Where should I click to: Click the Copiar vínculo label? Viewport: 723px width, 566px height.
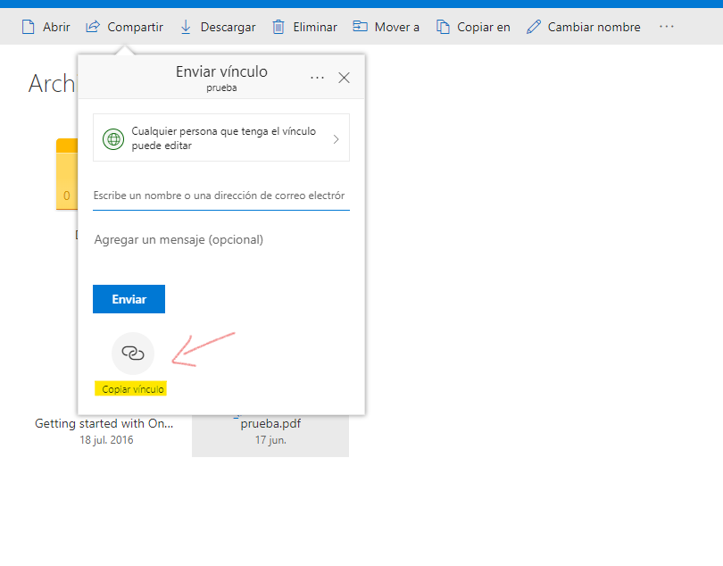coord(132,389)
